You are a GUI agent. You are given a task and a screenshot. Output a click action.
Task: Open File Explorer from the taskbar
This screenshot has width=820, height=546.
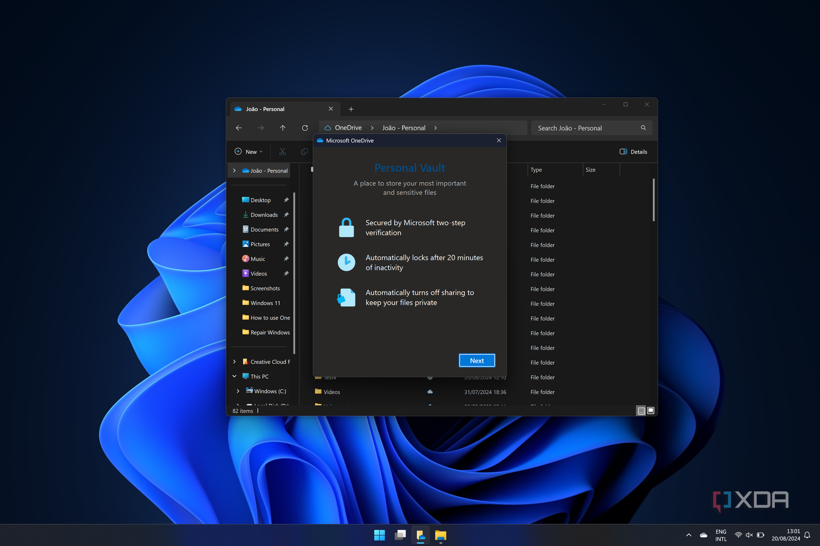point(441,536)
